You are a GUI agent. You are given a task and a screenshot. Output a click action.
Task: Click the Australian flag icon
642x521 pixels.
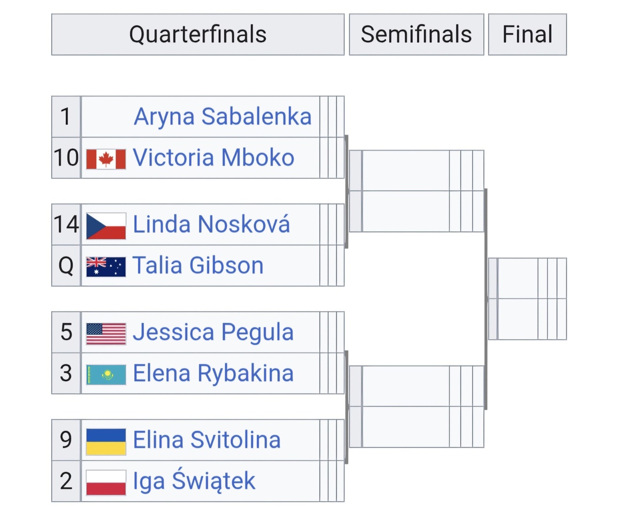[x=106, y=266]
